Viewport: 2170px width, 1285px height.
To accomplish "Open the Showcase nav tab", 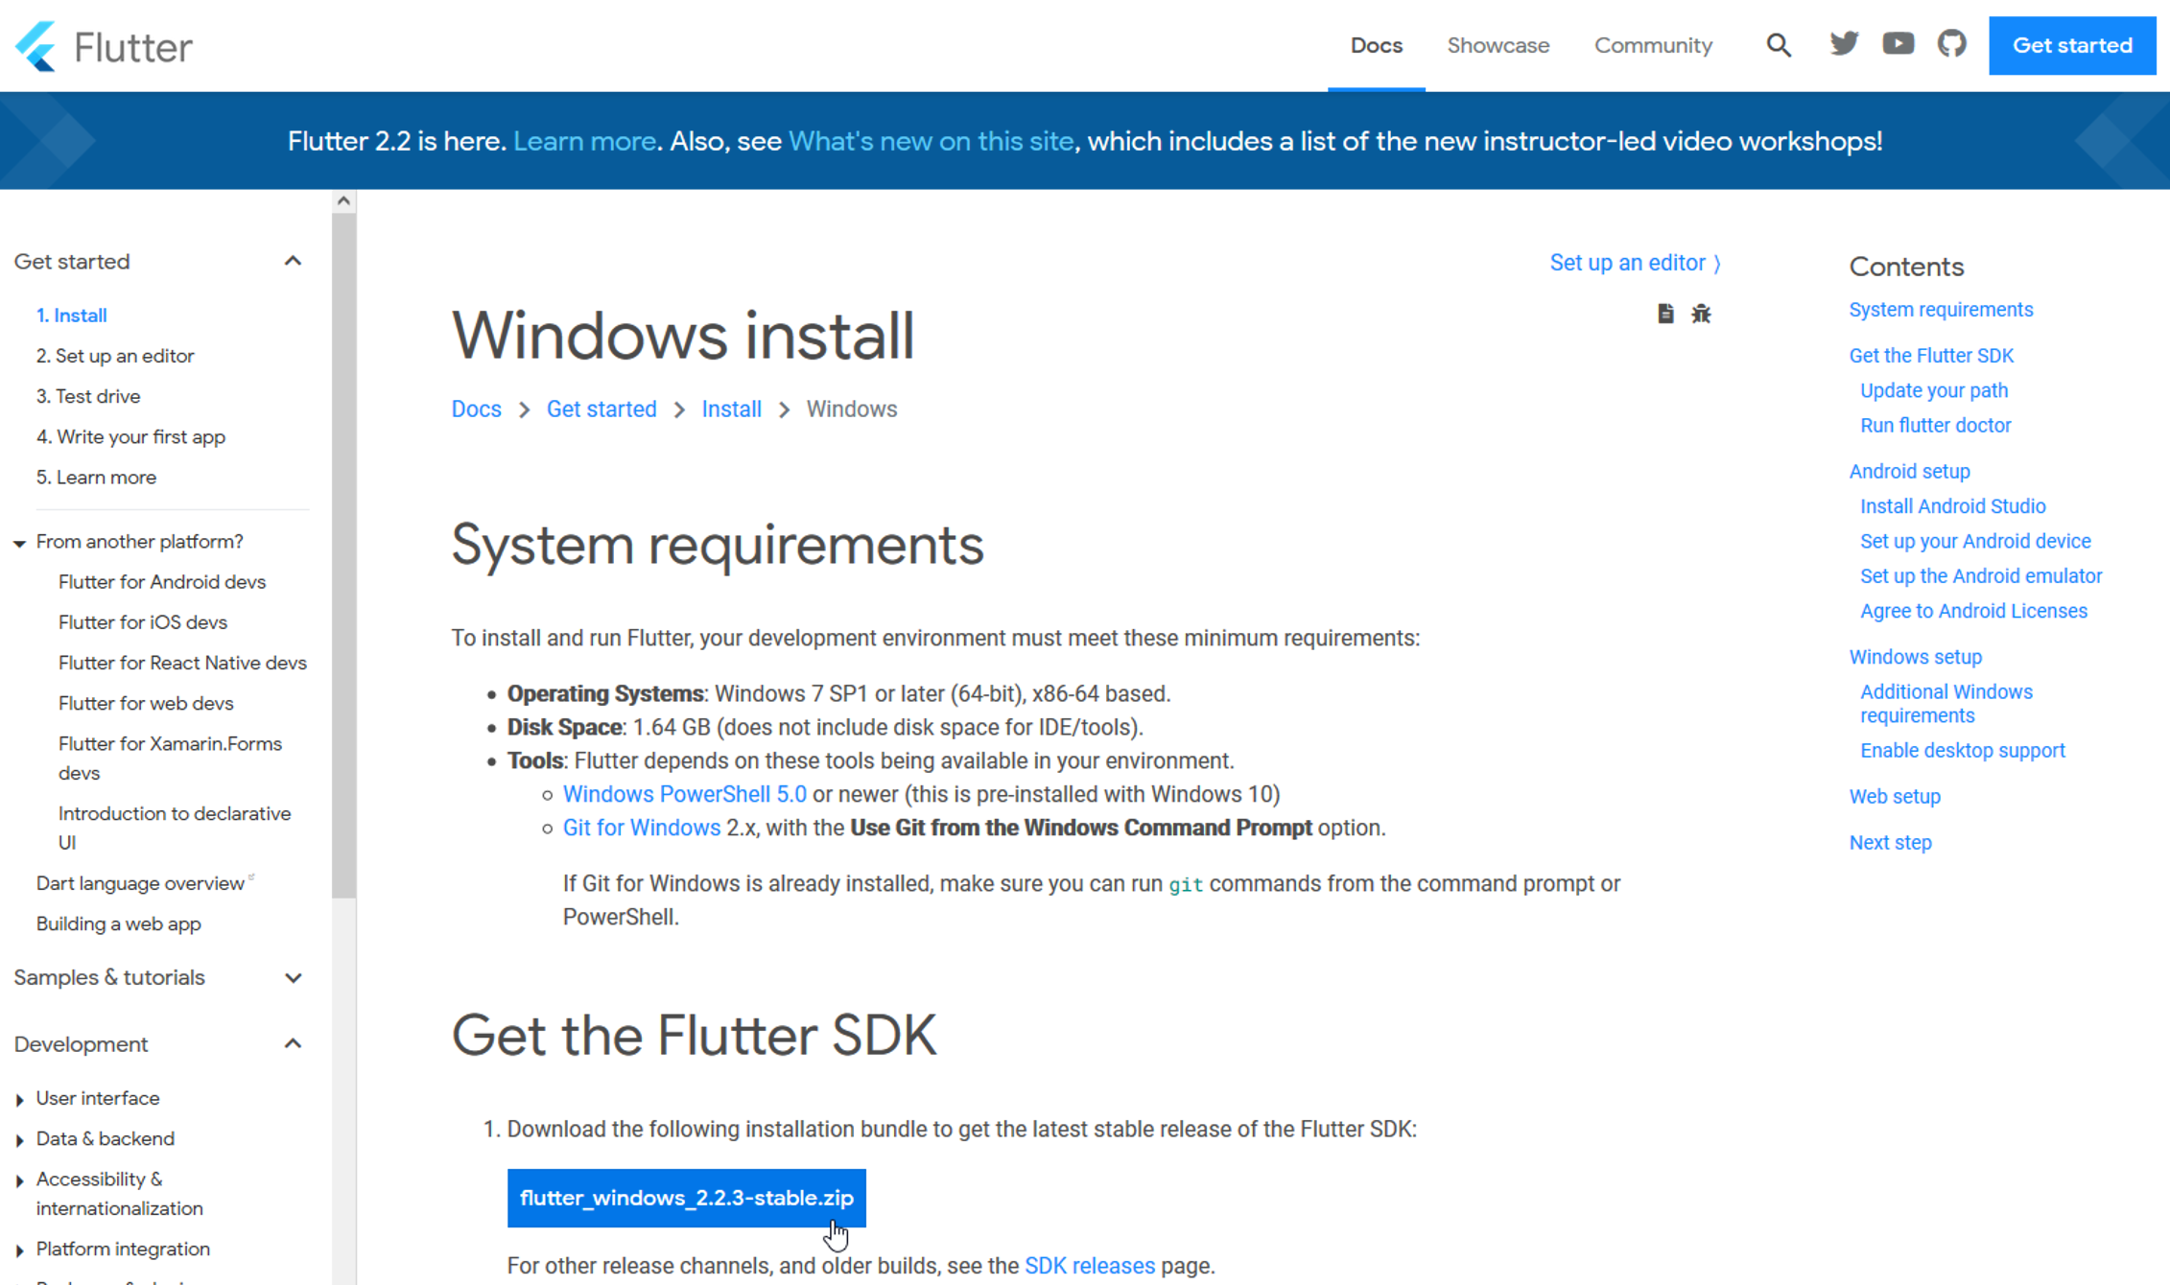I will [1498, 45].
